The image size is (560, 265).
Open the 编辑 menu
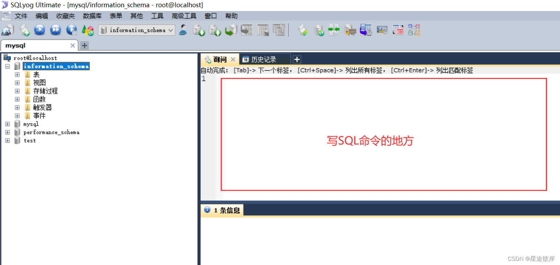[42, 16]
